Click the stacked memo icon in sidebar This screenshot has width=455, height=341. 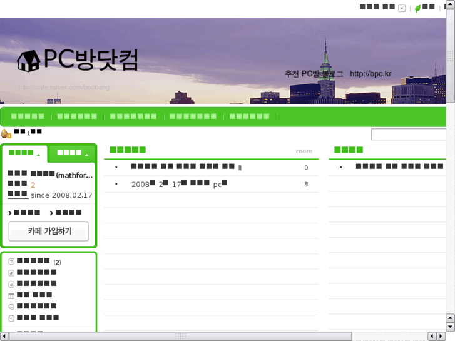click(11, 318)
